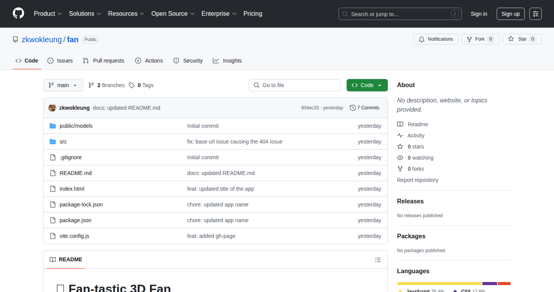
Task: View the 7 Commits history
Action: [x=364, y=108]
